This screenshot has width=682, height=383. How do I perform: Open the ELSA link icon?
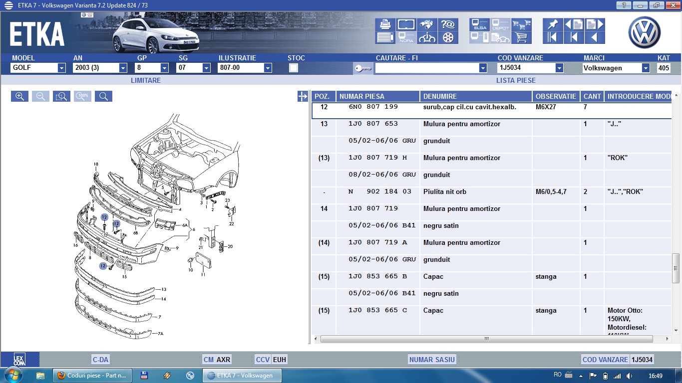[480, 24]
